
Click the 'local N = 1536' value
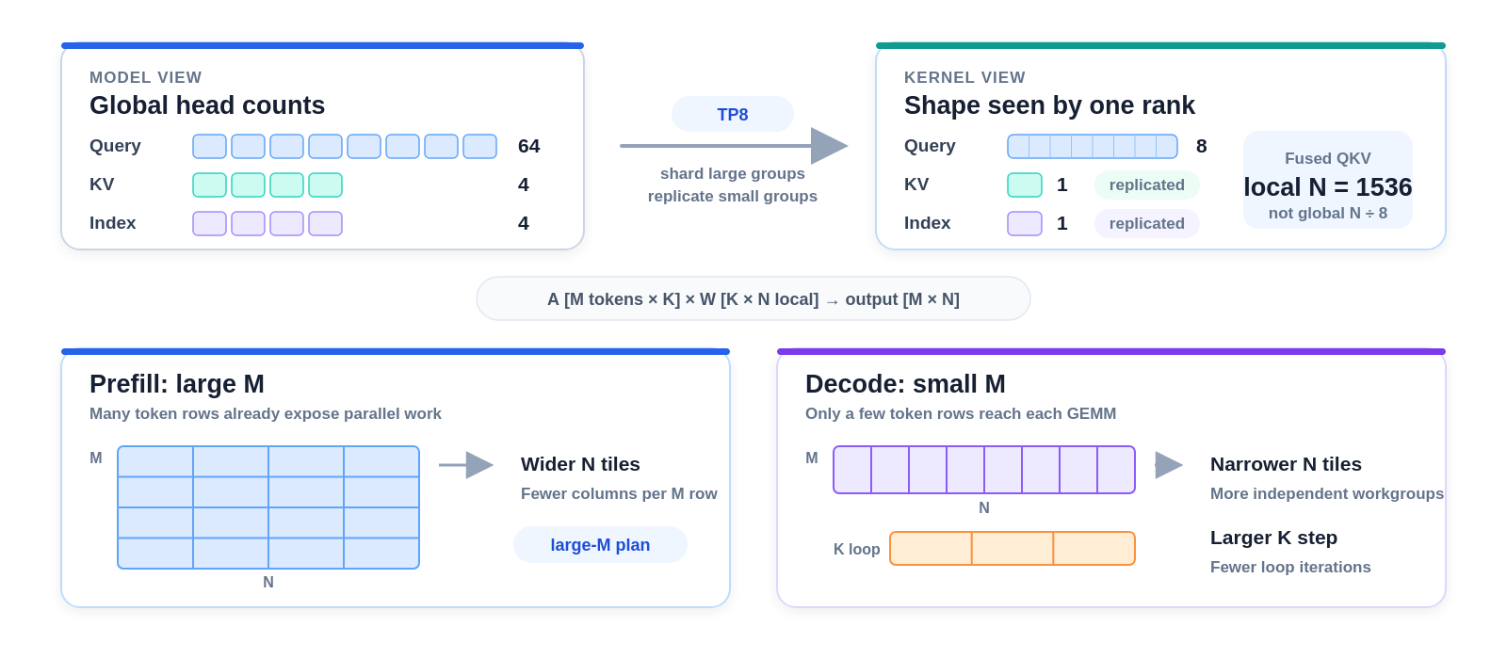(1328, 187)
